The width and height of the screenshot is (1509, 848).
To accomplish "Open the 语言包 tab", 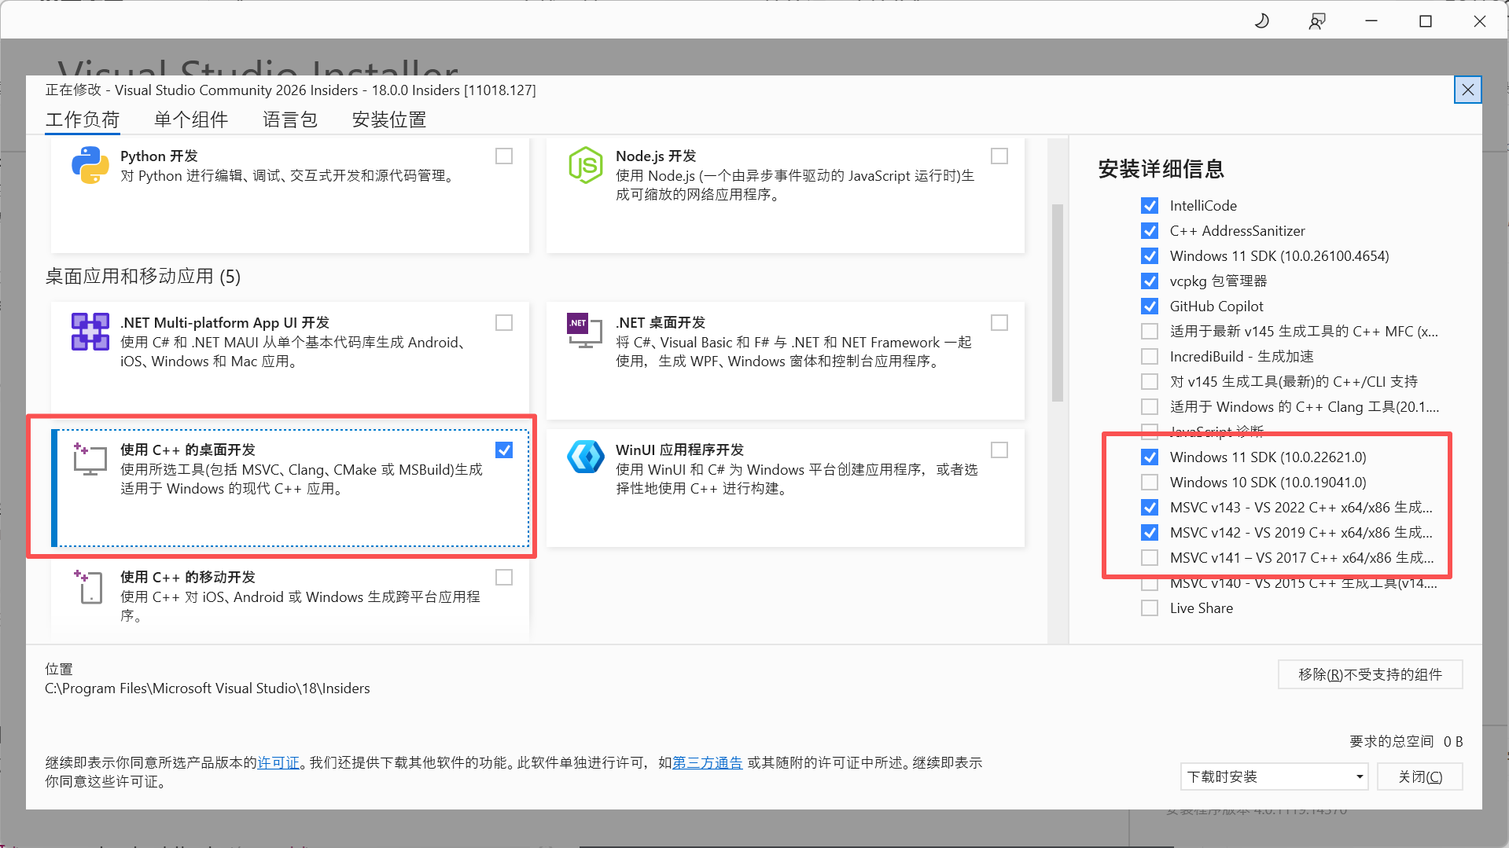I will [x=290, y=119].
